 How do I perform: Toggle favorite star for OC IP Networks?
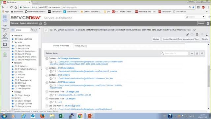coord(13,66)
